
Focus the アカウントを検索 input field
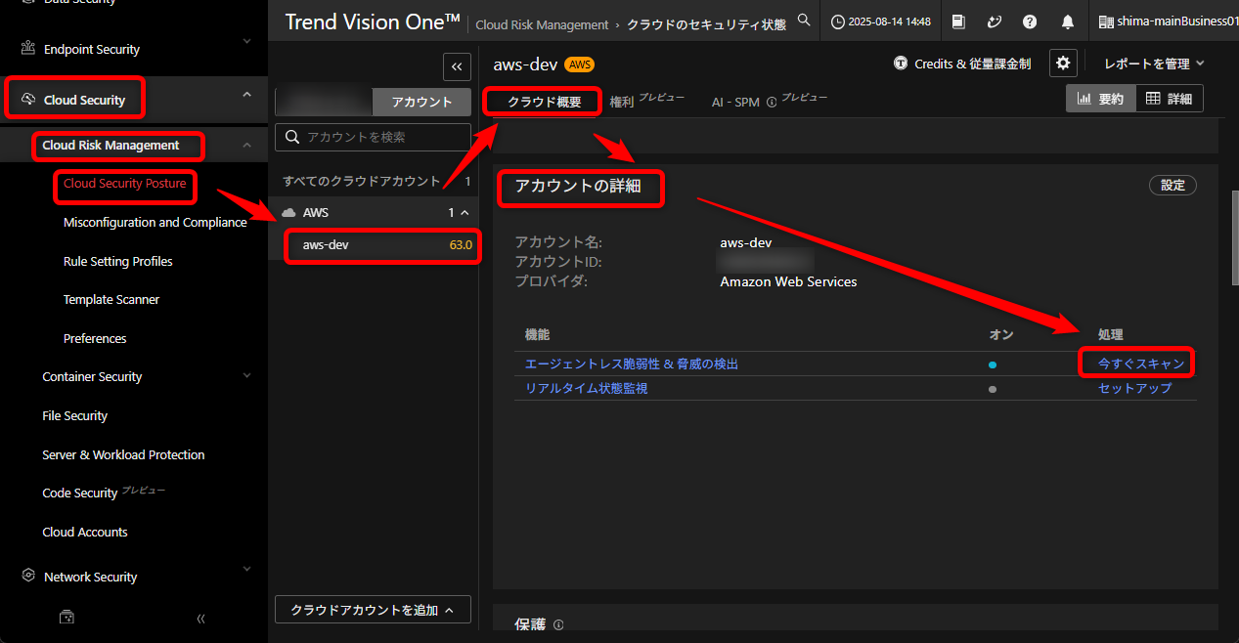(x=373, y=137)
